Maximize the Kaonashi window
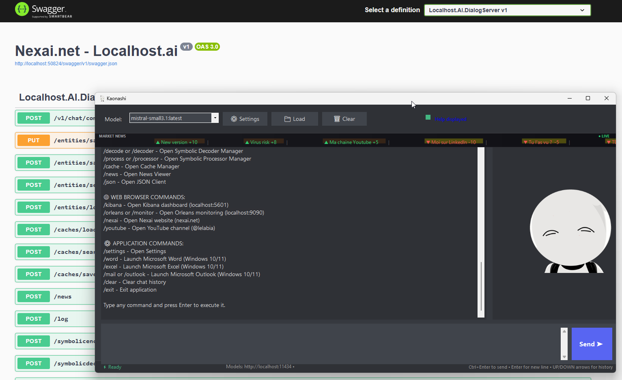The image size is (622, 380). 588,98
